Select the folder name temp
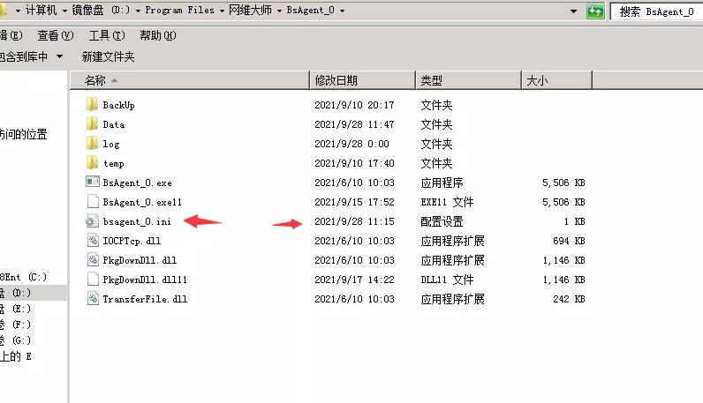Screen dimensions: 703x403 [x=113, y=163]
